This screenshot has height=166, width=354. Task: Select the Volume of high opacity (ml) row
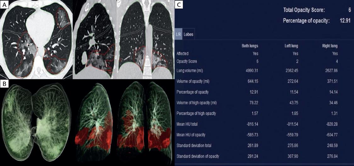[196, 102]
